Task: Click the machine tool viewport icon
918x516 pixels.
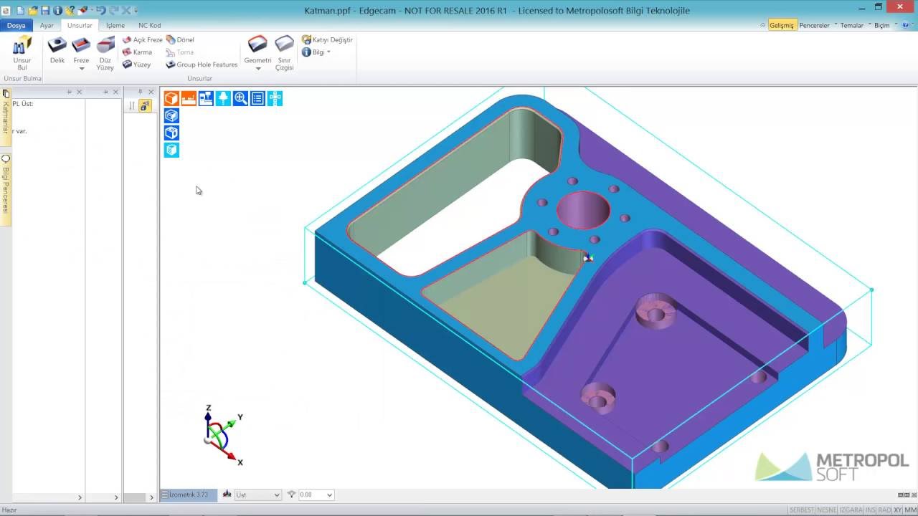Action: click(206, 98)
